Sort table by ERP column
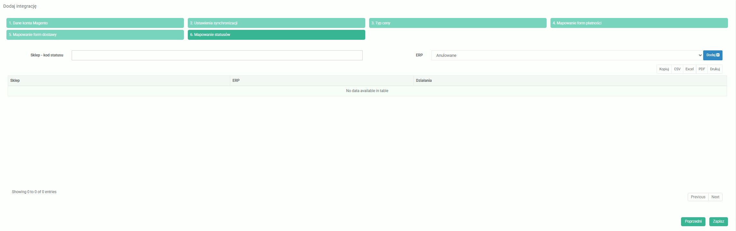The image size is (736, 231). (322, 81)
